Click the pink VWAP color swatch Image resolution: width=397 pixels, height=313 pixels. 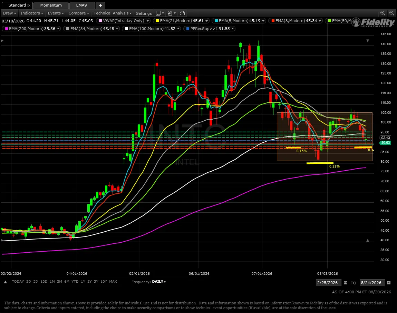tap(100, 21)
